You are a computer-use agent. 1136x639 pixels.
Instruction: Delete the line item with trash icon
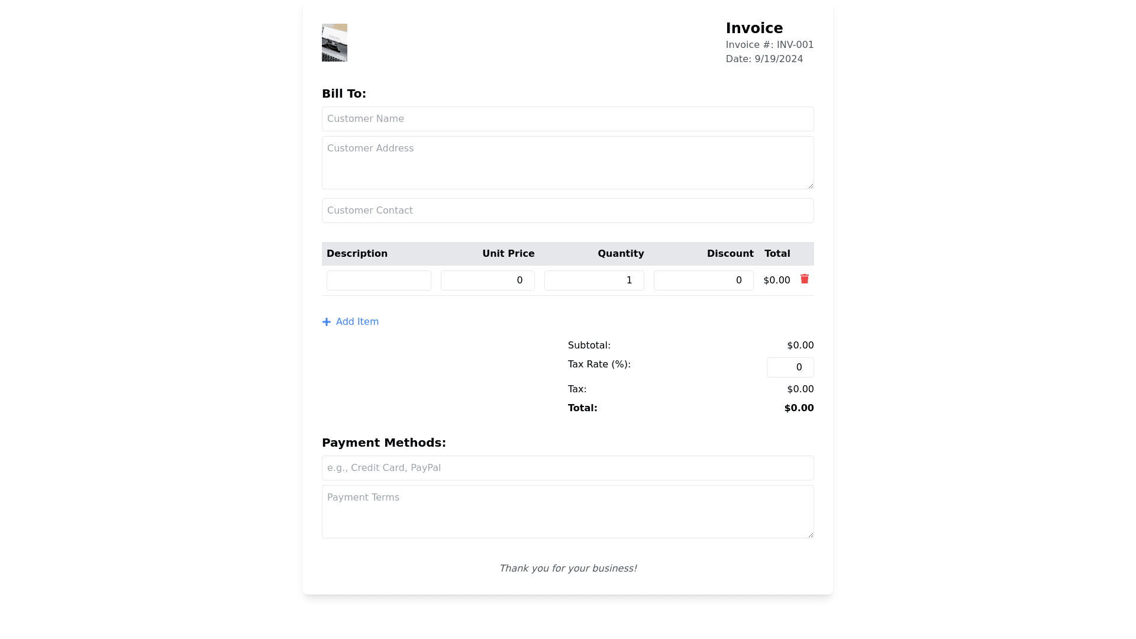point(804,279)
